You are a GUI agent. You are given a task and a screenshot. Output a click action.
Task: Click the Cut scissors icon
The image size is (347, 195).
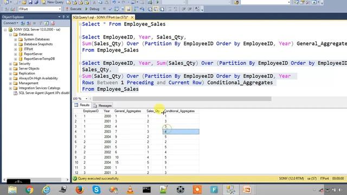(x=94, y=2)
